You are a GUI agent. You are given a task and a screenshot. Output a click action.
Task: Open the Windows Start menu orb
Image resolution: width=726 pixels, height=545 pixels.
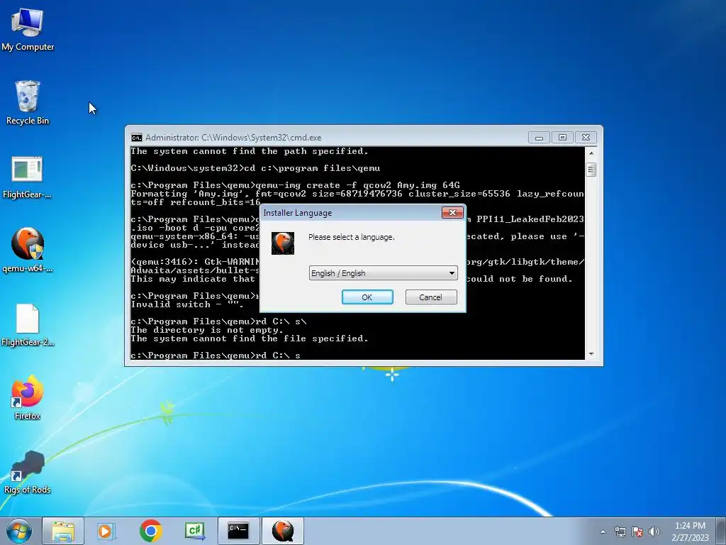pyautogui.click(x=19, y=531)
